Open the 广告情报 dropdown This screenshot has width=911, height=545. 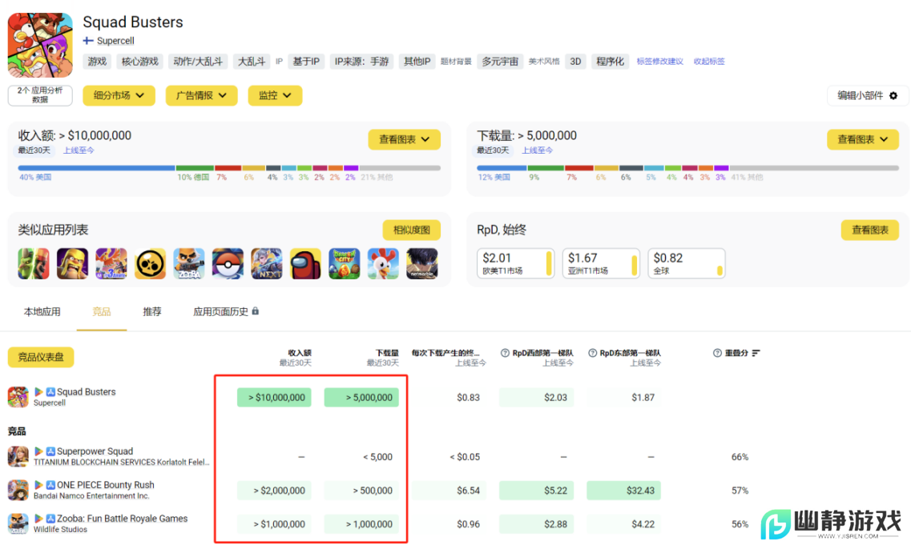point(201,94)
